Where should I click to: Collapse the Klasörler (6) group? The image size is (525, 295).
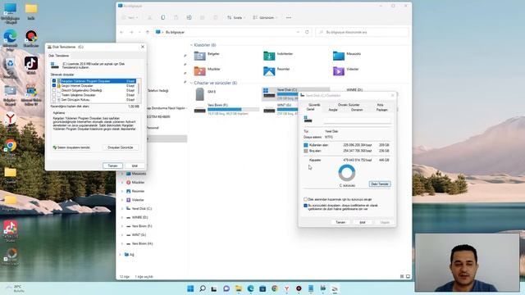point(191,45)
